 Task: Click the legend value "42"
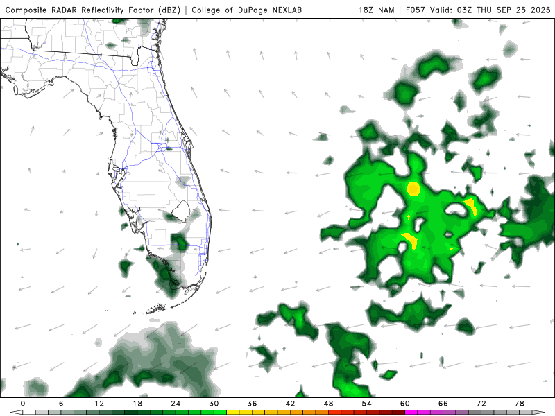coord(290,404)
